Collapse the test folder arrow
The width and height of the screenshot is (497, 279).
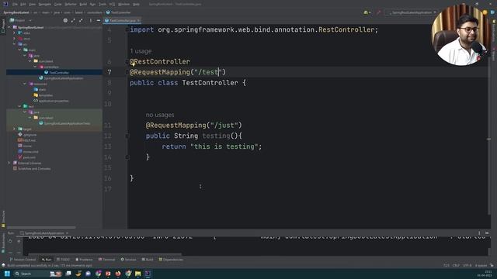click(19, 106)
